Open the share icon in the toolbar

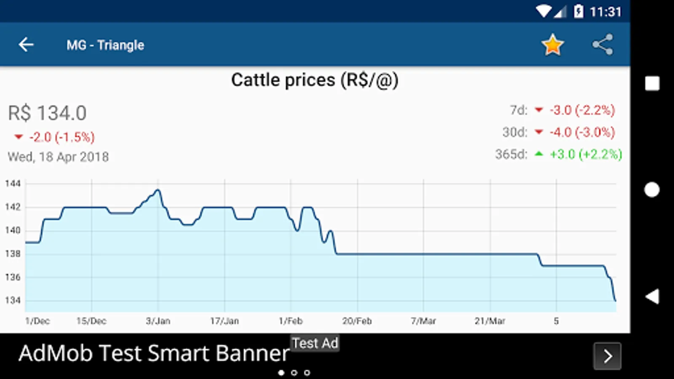[603, 45]
